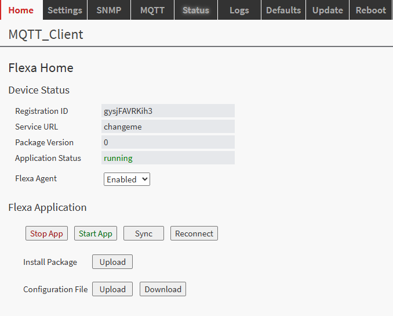Click the Reconnect button
The height and width of the screenshot is (316, 393).
coord(194,234)
